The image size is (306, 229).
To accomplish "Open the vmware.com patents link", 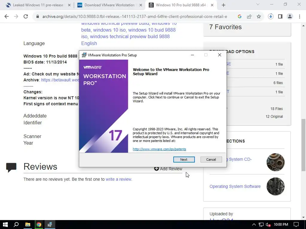I will pos(159,149).
